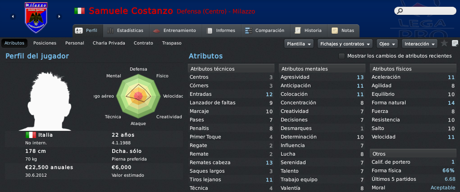Click the player silhouette photo
The image size is (460, 192).
click(45, 101)
